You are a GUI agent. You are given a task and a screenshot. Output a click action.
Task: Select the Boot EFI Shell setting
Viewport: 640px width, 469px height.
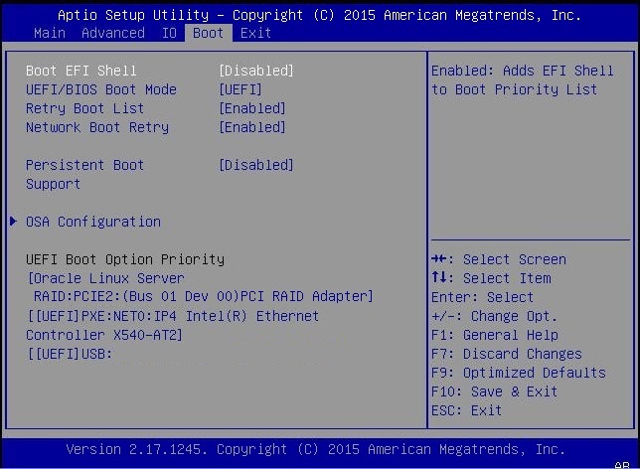point(80,71)
